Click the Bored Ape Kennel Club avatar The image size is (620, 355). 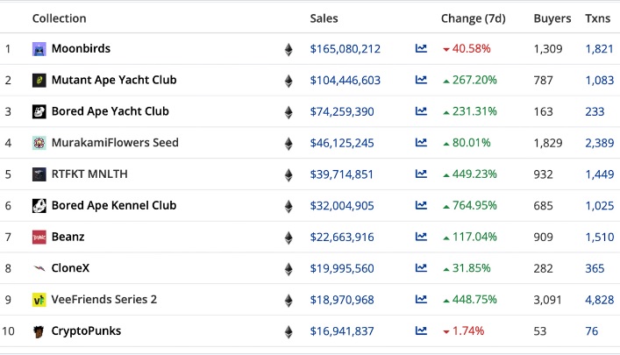pos(39,206)
